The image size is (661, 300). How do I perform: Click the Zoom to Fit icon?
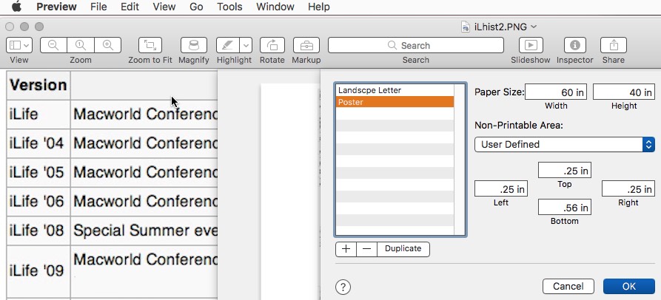[150, 45]
